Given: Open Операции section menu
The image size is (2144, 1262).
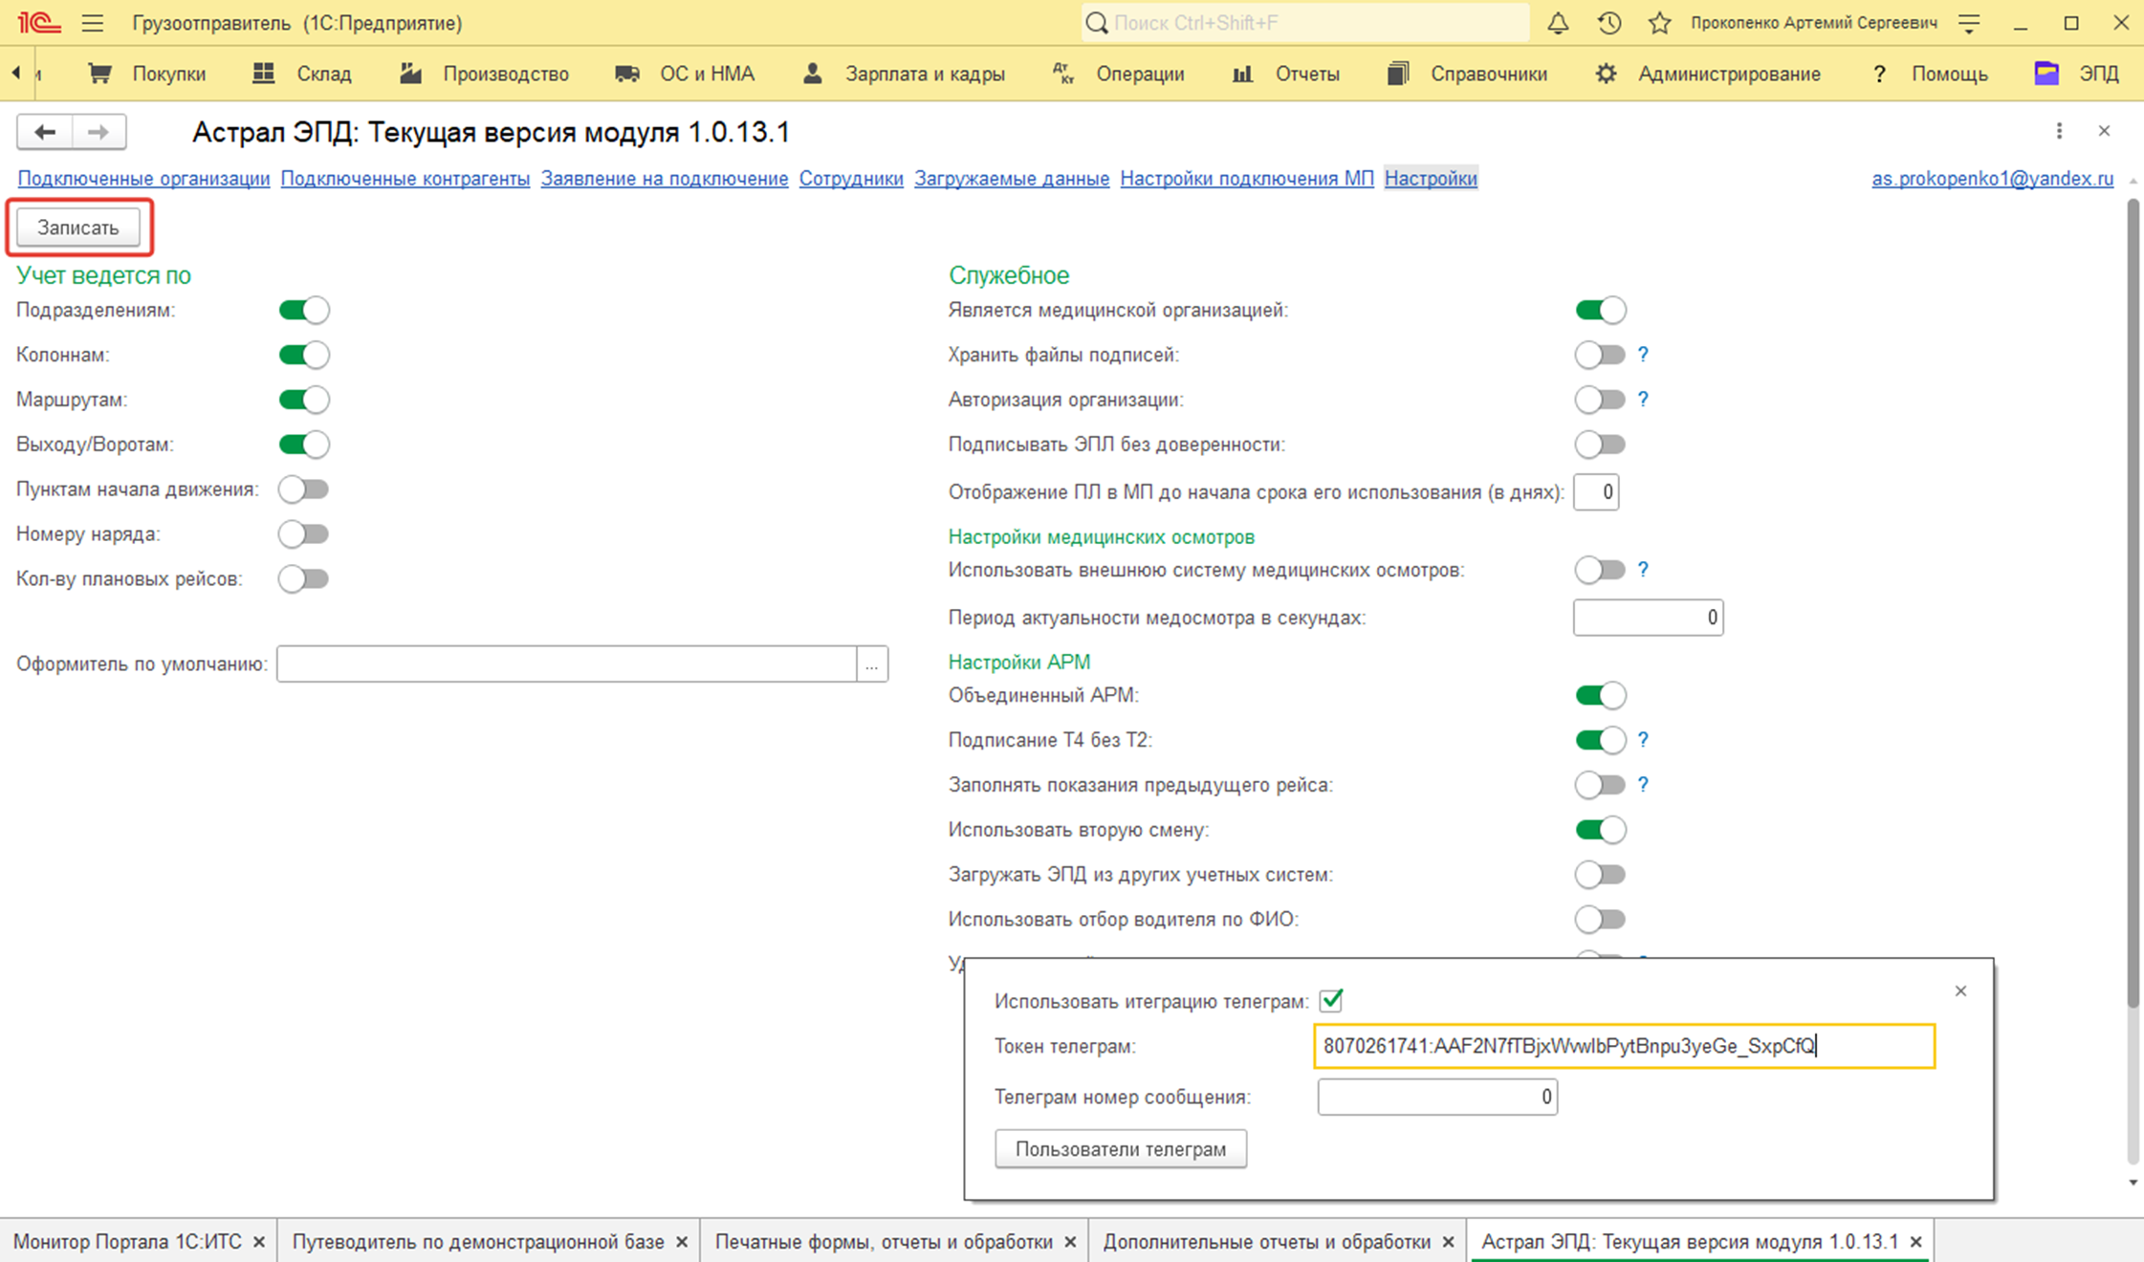Looking at the screenshot, I should tap(1119, 74).
